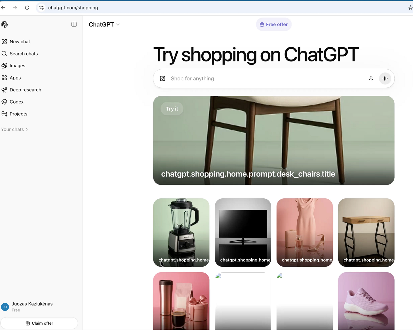Open the ChatGPT model dropdown

click(x=104, y=25)
